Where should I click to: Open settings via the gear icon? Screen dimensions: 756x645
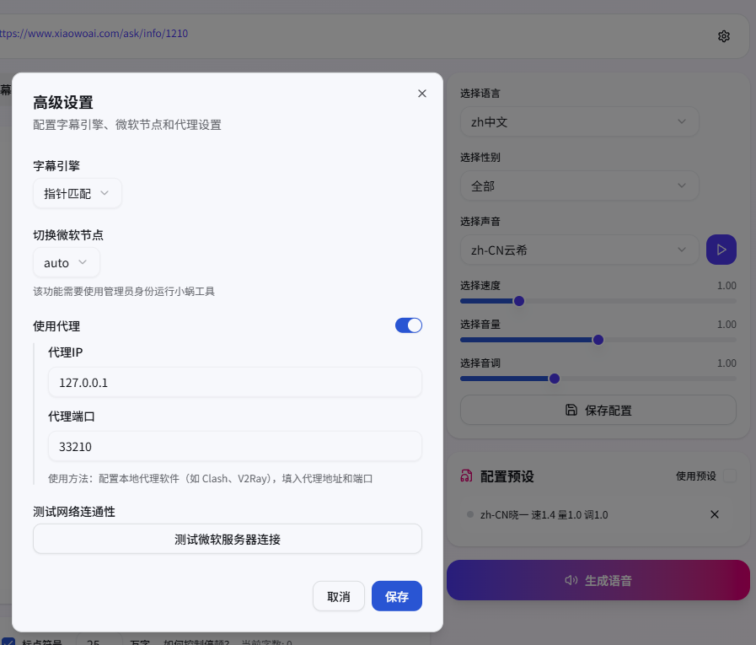click(723, 35)
